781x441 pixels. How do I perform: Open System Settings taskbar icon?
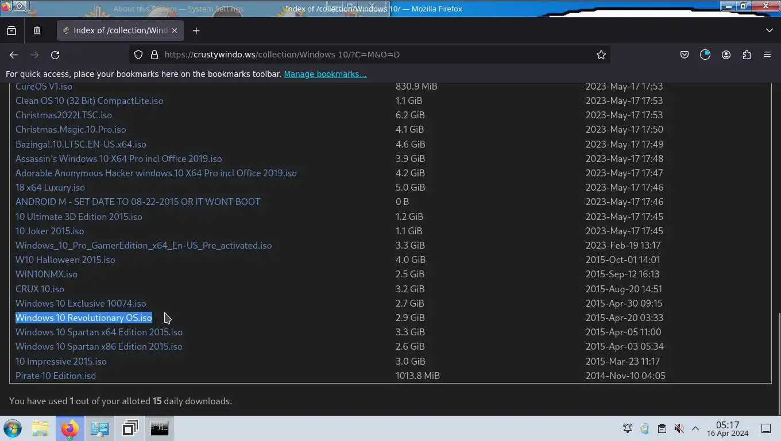99,428
